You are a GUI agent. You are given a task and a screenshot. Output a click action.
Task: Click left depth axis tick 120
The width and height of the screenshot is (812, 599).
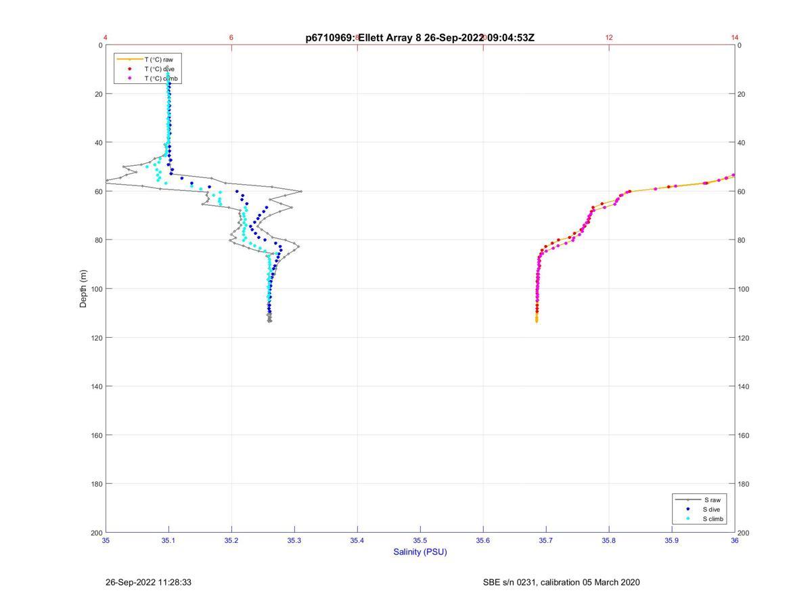click(96, 338)
